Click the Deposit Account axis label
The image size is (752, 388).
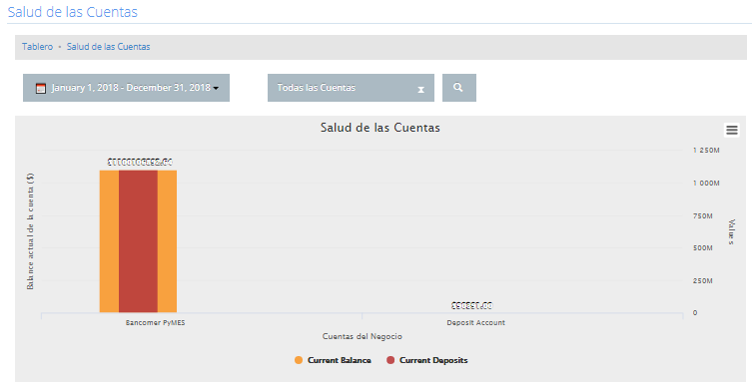pos(475,323)
